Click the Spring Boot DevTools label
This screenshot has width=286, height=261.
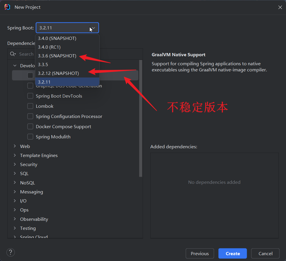[59, 96]
